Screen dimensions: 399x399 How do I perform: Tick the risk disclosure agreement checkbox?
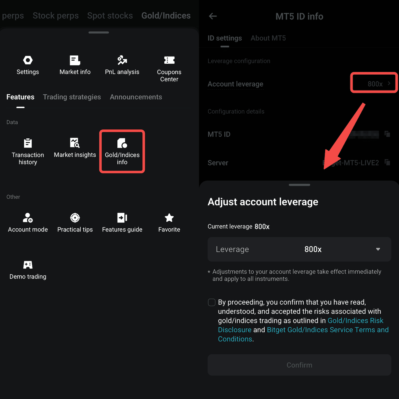click(x=212, y=302)
